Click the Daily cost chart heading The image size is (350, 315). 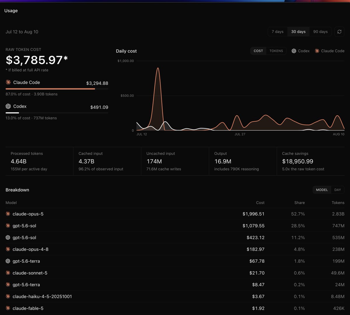pos(126,51)
